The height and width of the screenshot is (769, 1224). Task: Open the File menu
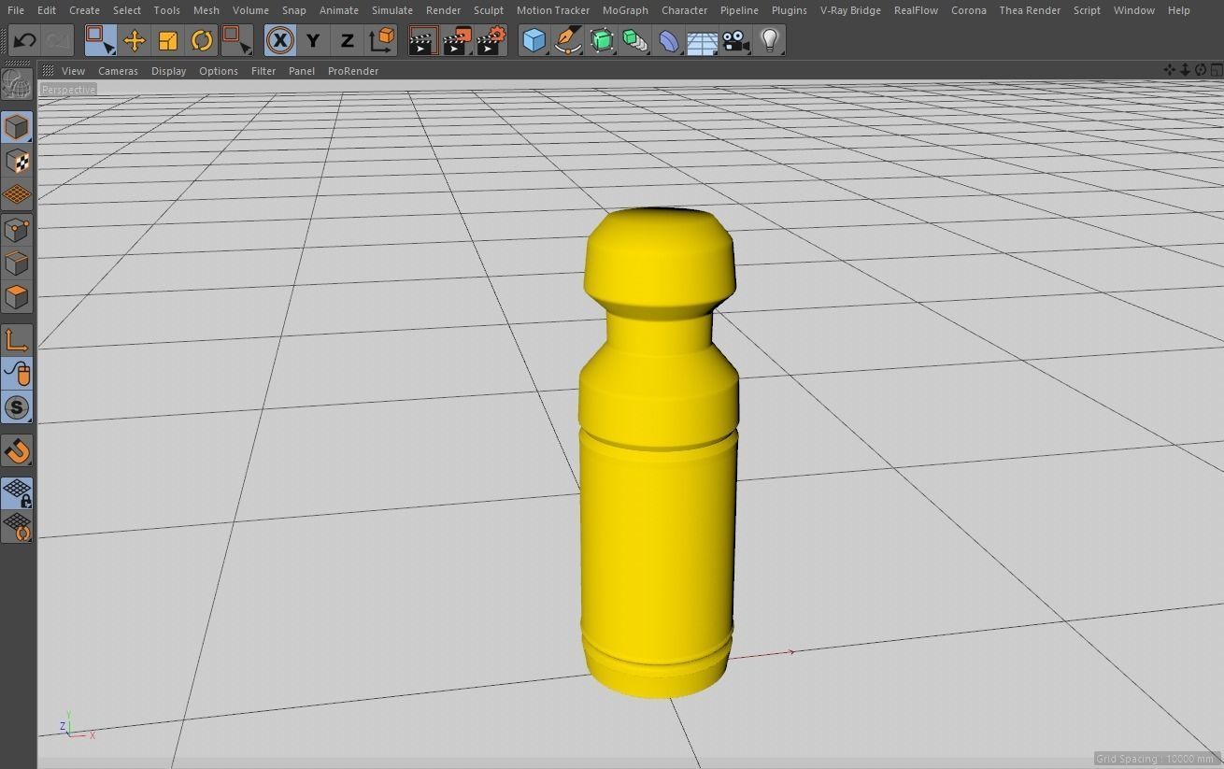click(16, 10)
